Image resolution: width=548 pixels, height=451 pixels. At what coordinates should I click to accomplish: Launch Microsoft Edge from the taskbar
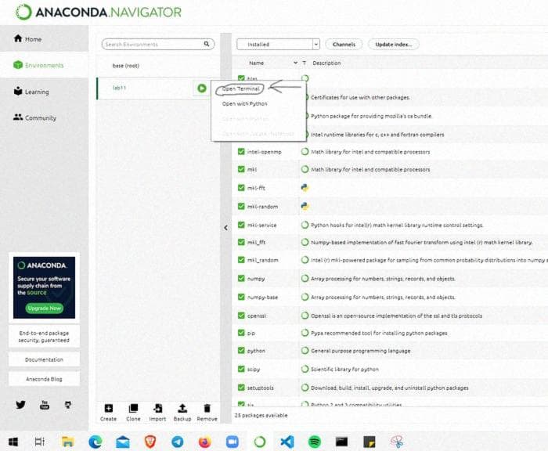coord(95,442)
